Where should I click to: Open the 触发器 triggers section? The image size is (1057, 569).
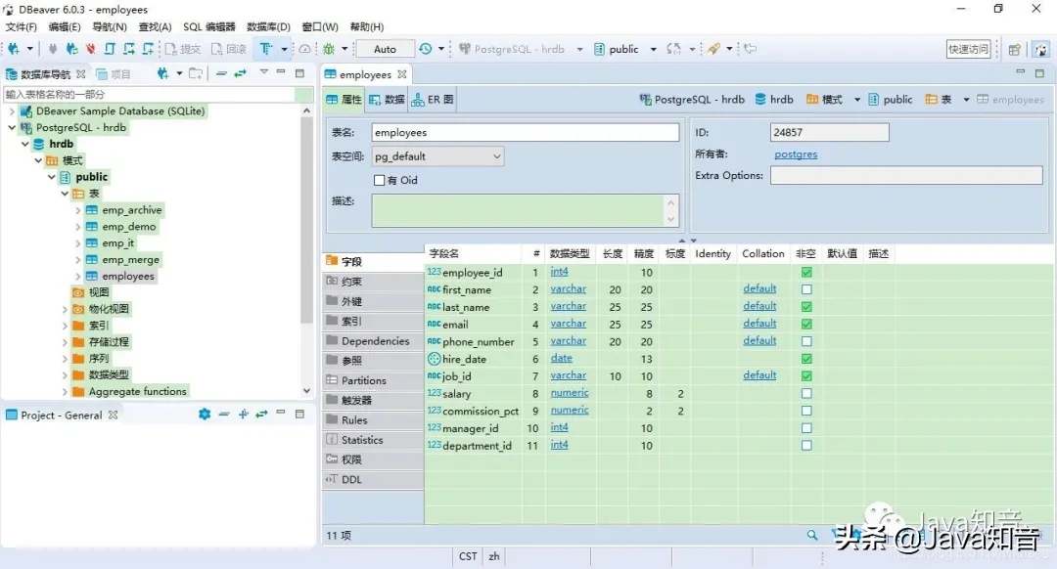pyautogui.click(x=374, y=400)
